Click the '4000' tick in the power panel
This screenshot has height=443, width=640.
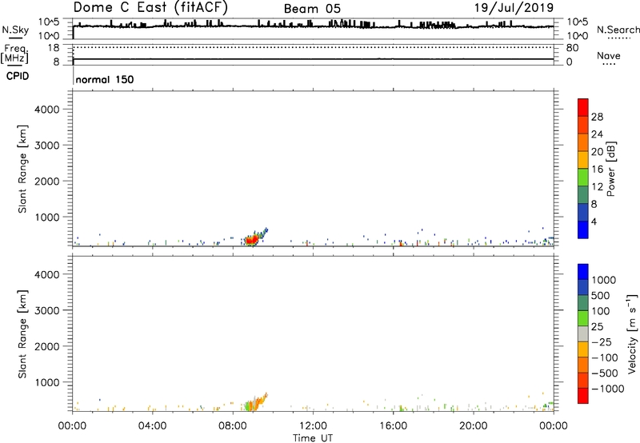pos(47,110)
